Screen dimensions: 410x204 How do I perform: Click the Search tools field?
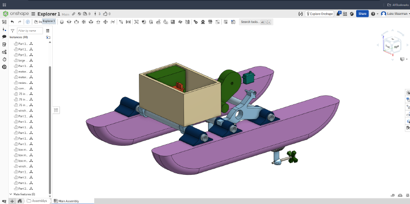pos(256,22)
